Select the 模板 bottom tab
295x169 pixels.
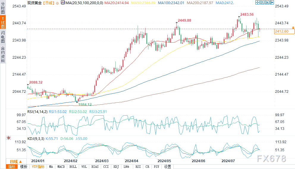coord(24,167)
